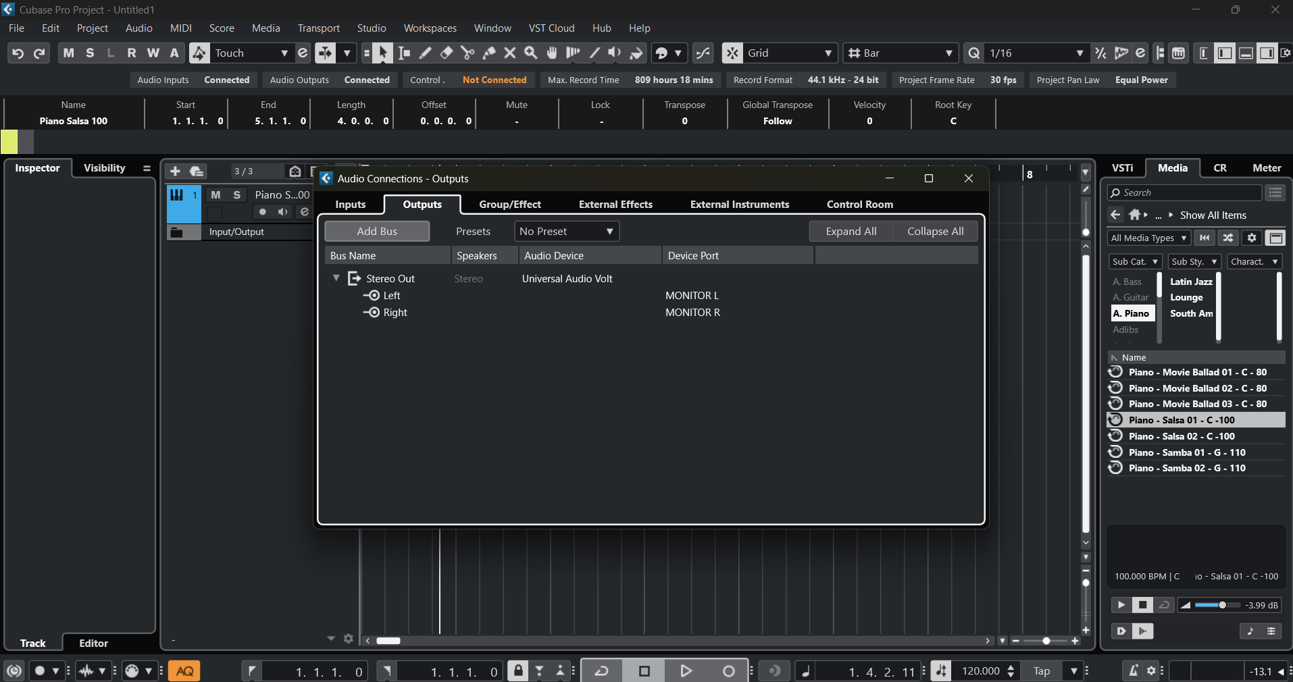Click the Add Track plus icon
The width and height of the screenshot is (1293, 682).
(175, 172)
